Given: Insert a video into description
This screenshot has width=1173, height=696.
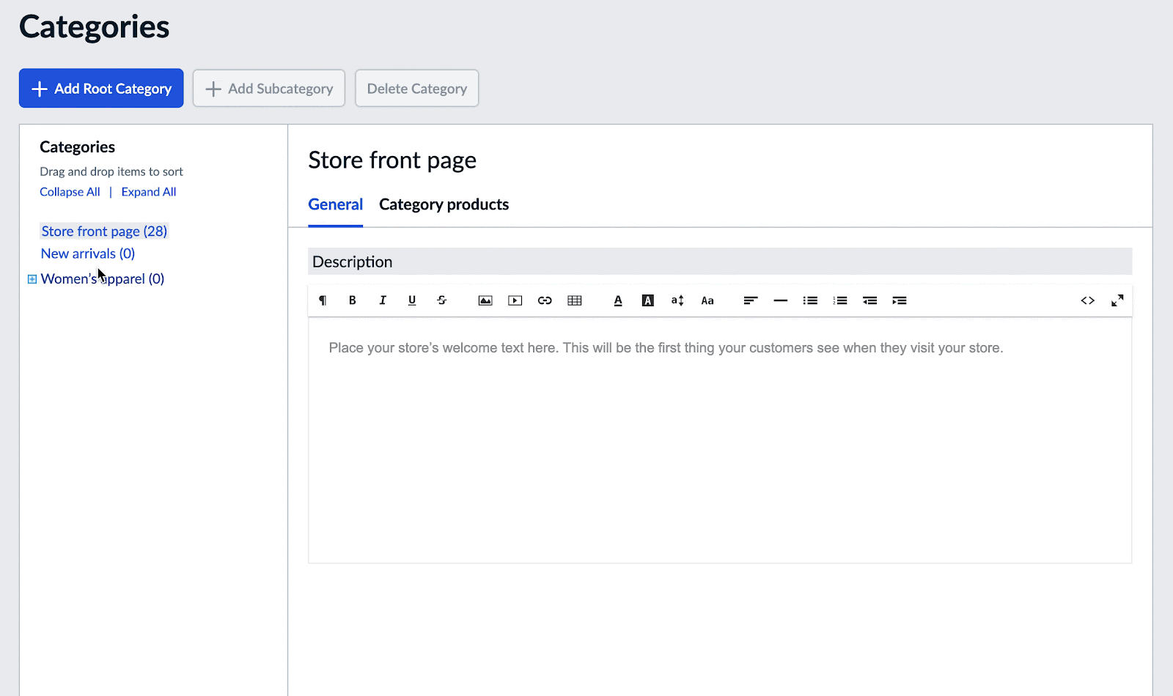Looking at the screenshot, I should click(515, 300).
